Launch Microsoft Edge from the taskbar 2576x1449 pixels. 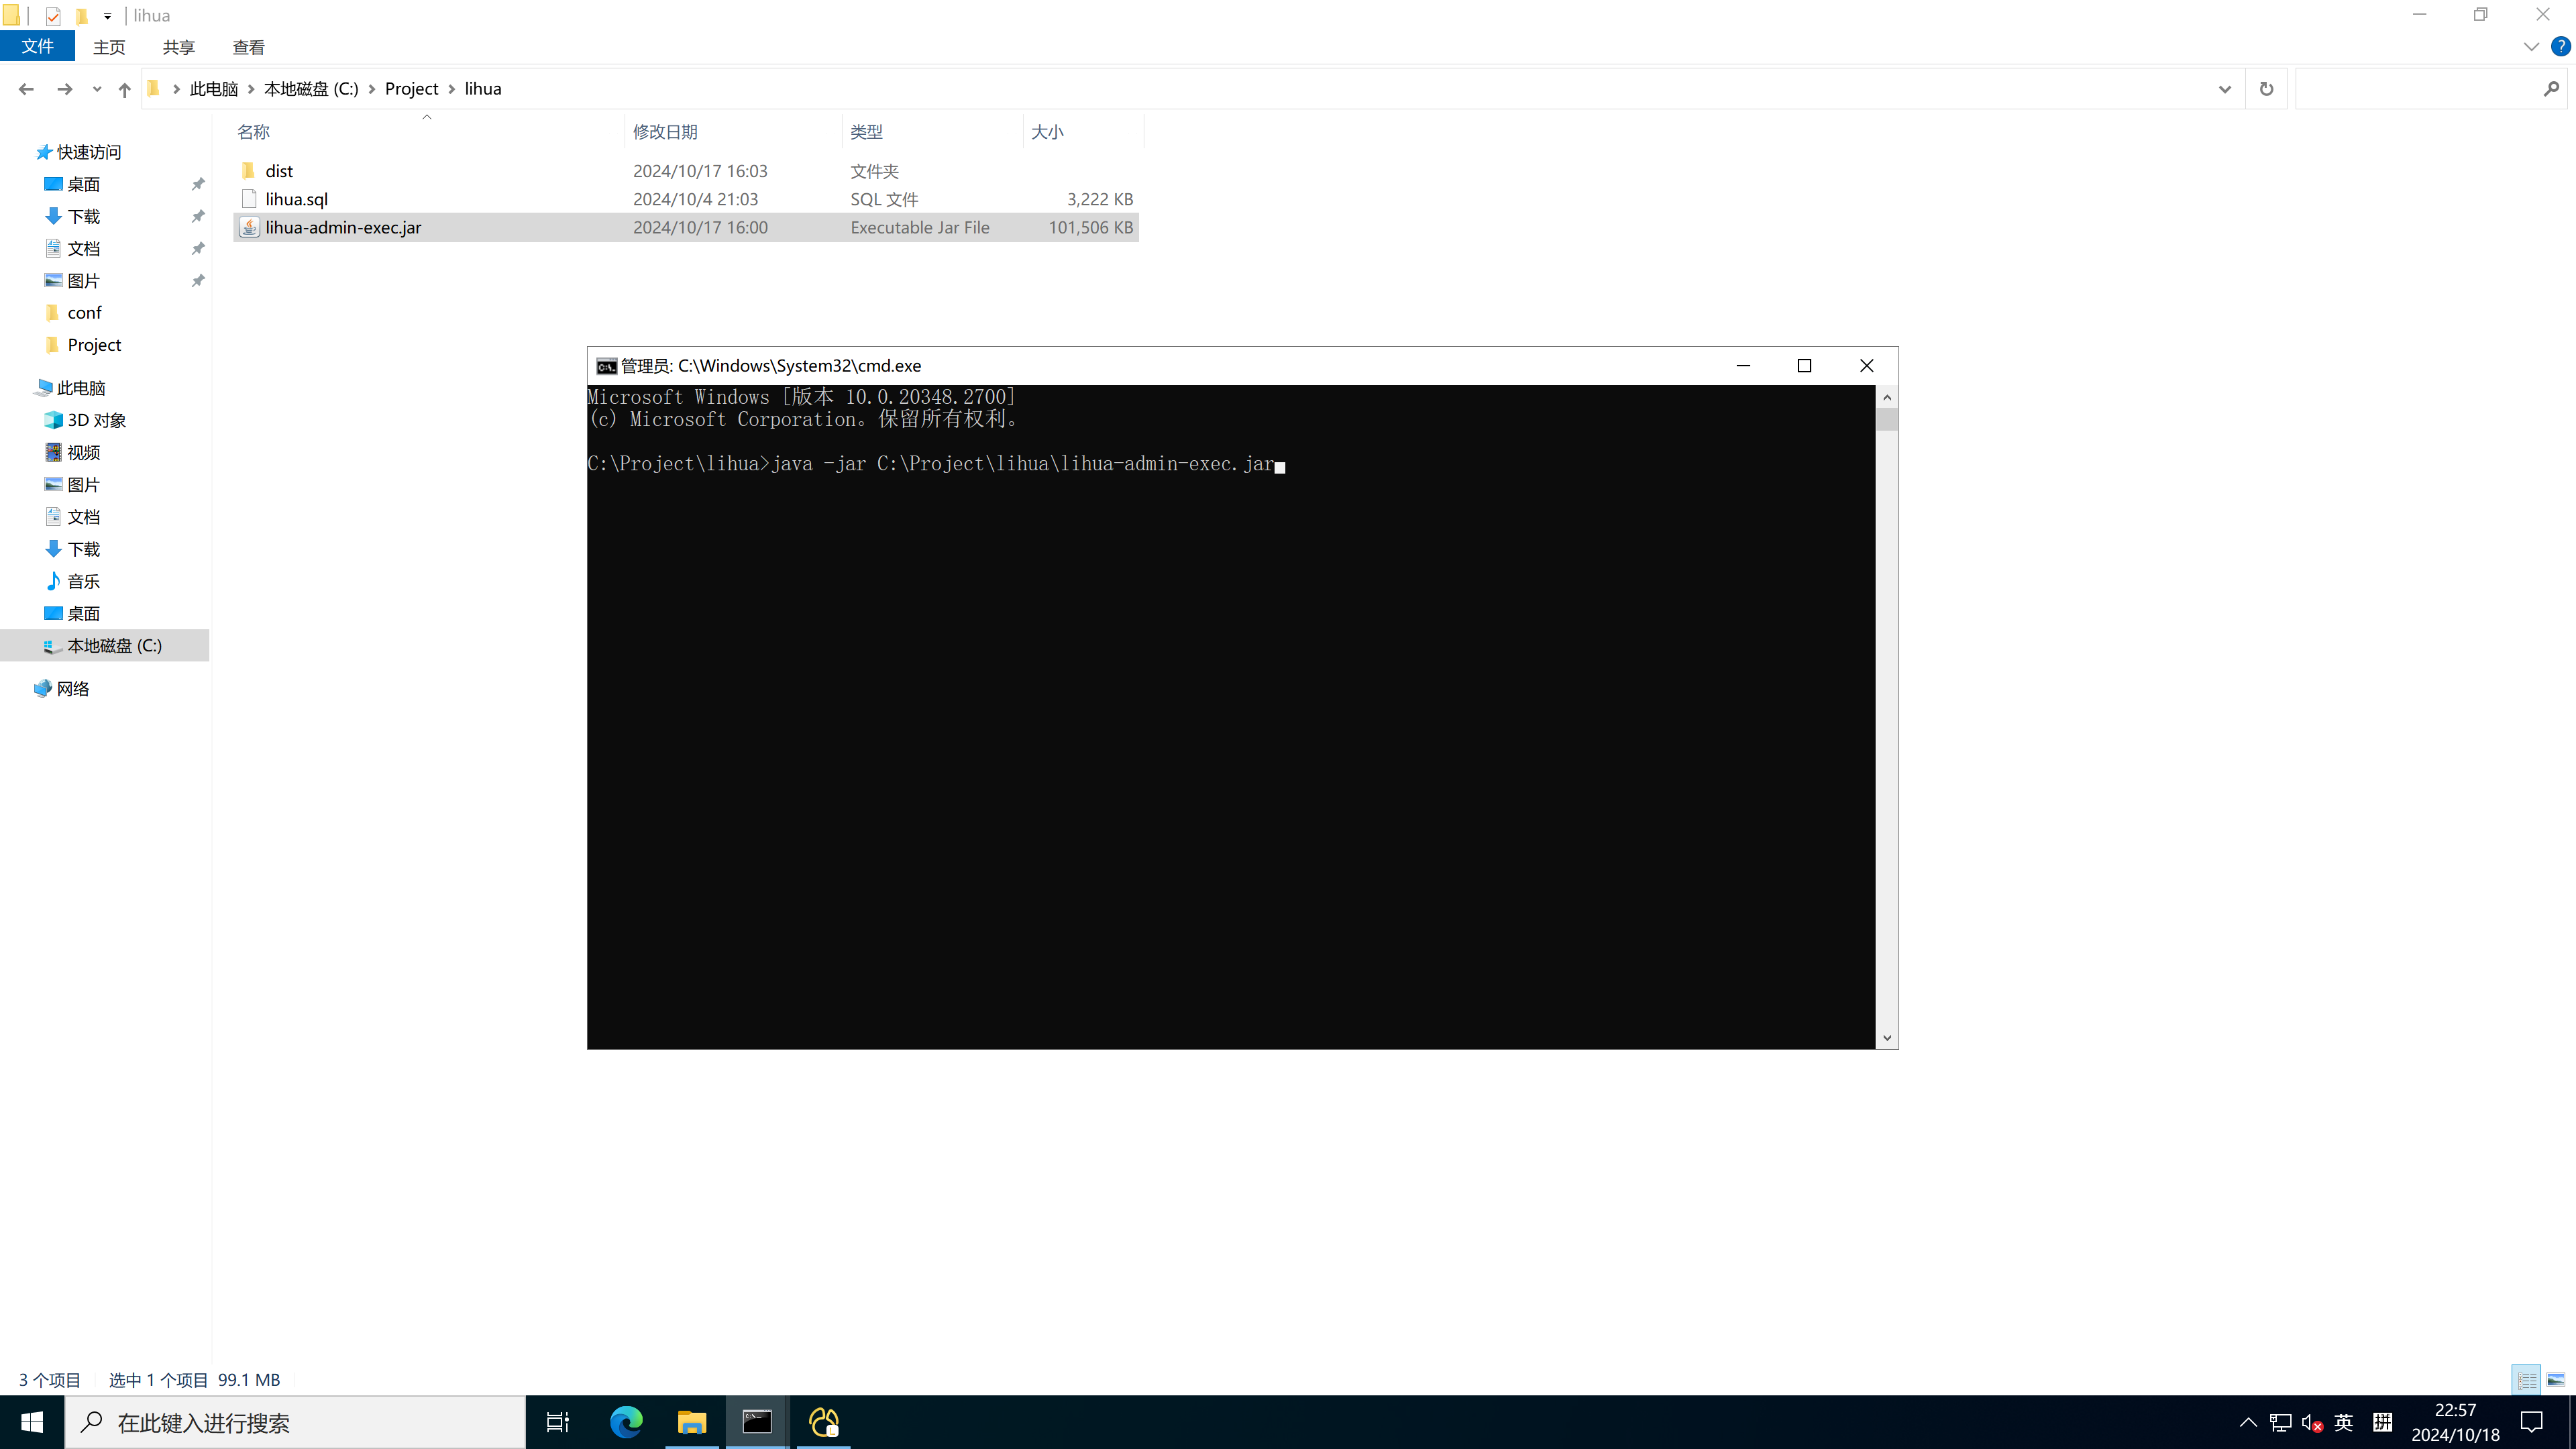pyautogui.click(x=625, y=1422)
